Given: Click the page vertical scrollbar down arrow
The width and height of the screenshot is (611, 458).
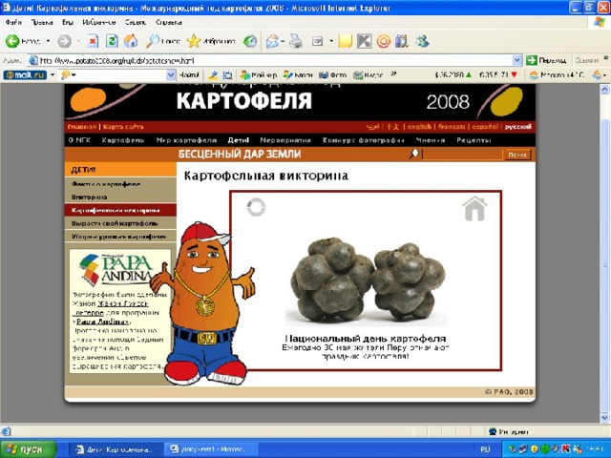Looking at the screenshot, I should (604, 417).
